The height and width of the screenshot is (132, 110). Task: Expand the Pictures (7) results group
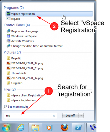12,52
